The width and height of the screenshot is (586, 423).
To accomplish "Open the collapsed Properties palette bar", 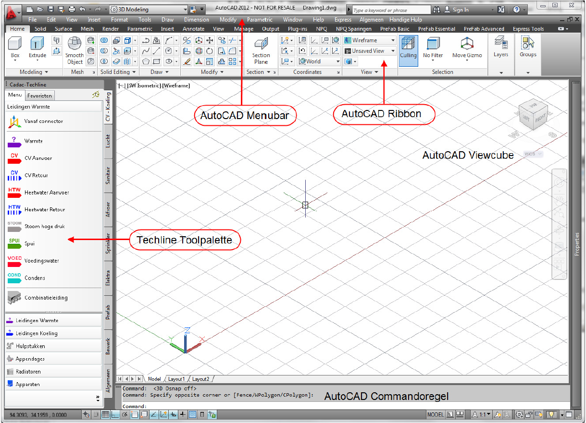I will [x=577, y=244].
